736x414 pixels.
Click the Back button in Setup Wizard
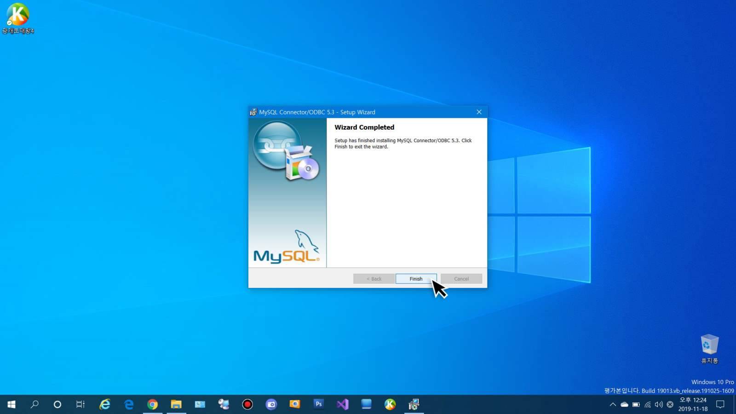tap(374, 279)
